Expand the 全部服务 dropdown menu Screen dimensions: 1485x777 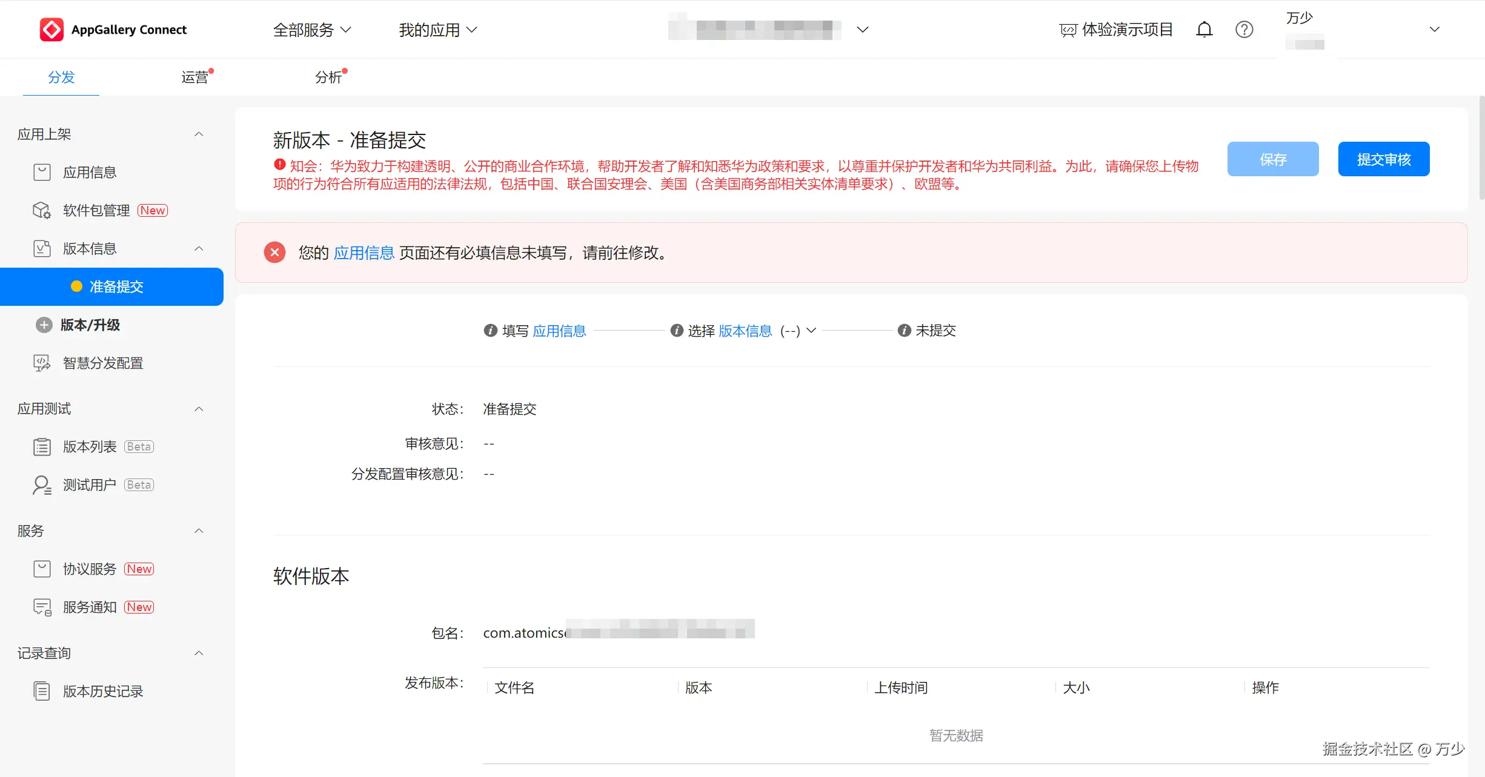(x=311, y=30)
